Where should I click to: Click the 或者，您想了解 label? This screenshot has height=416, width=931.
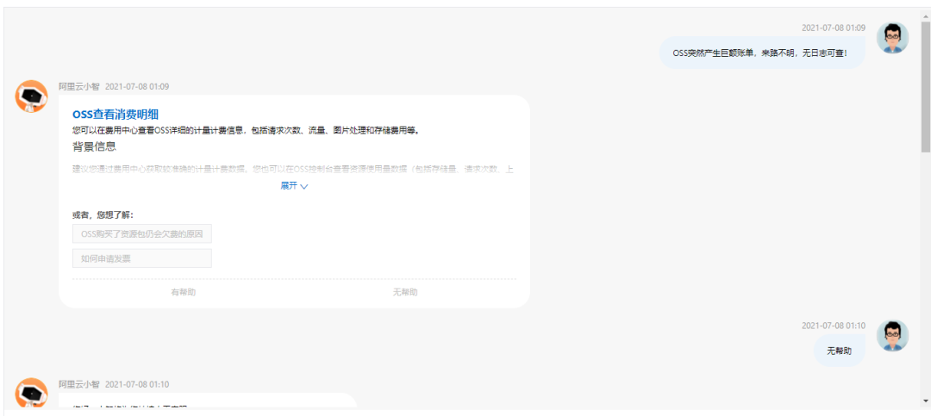(103, 214)
